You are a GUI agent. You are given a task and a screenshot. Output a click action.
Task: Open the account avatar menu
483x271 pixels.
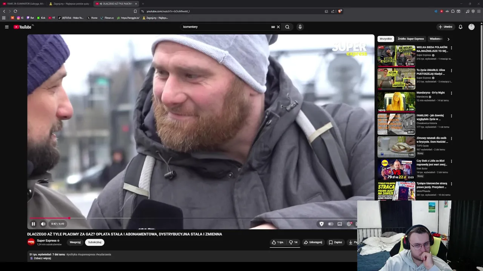coord(471,27)
